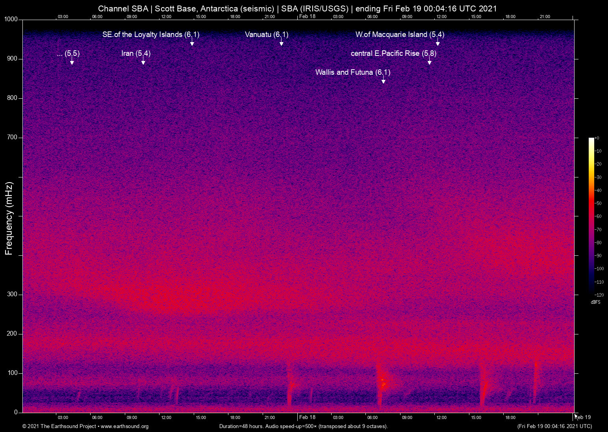Click arrow under central E.Pacific Rise (5.8)

point(429,62)
